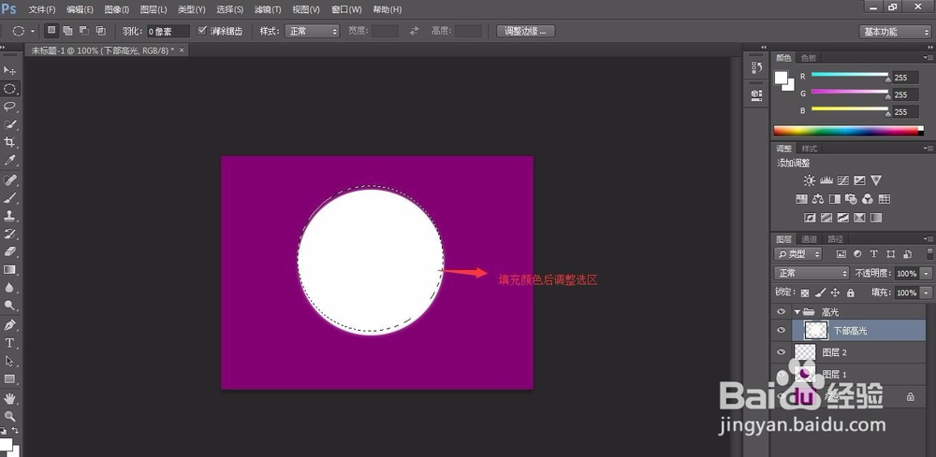The image size is (936, 457).
Task: Select the Eyedropper tool
Action: 9,160
